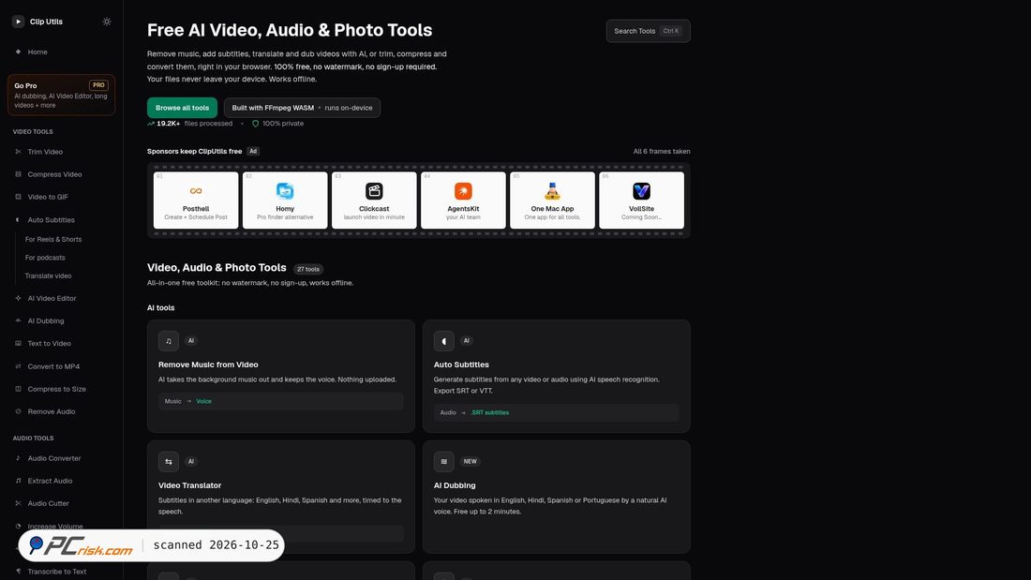The image size is (1031, 580).
Task: Click the Auto Subtitles card icon
Action: (x=444, y=341)
